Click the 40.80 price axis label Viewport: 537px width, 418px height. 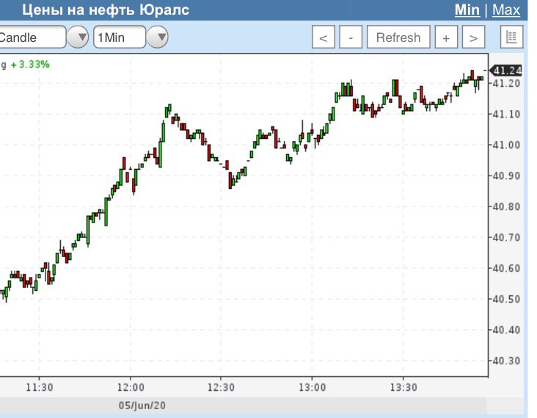coord(506,206)
